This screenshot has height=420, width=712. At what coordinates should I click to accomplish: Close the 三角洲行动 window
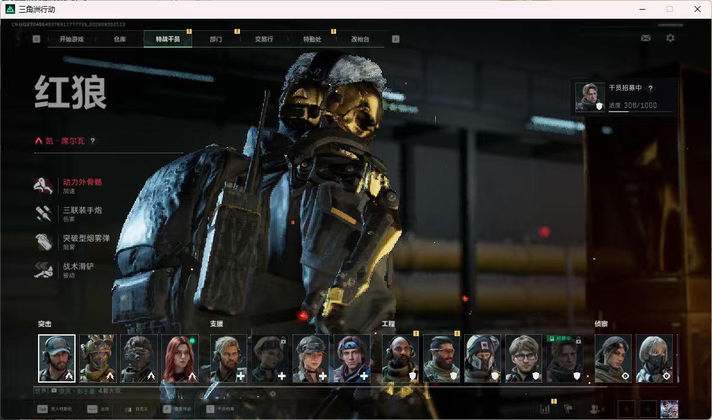click(x=697, y=9)
